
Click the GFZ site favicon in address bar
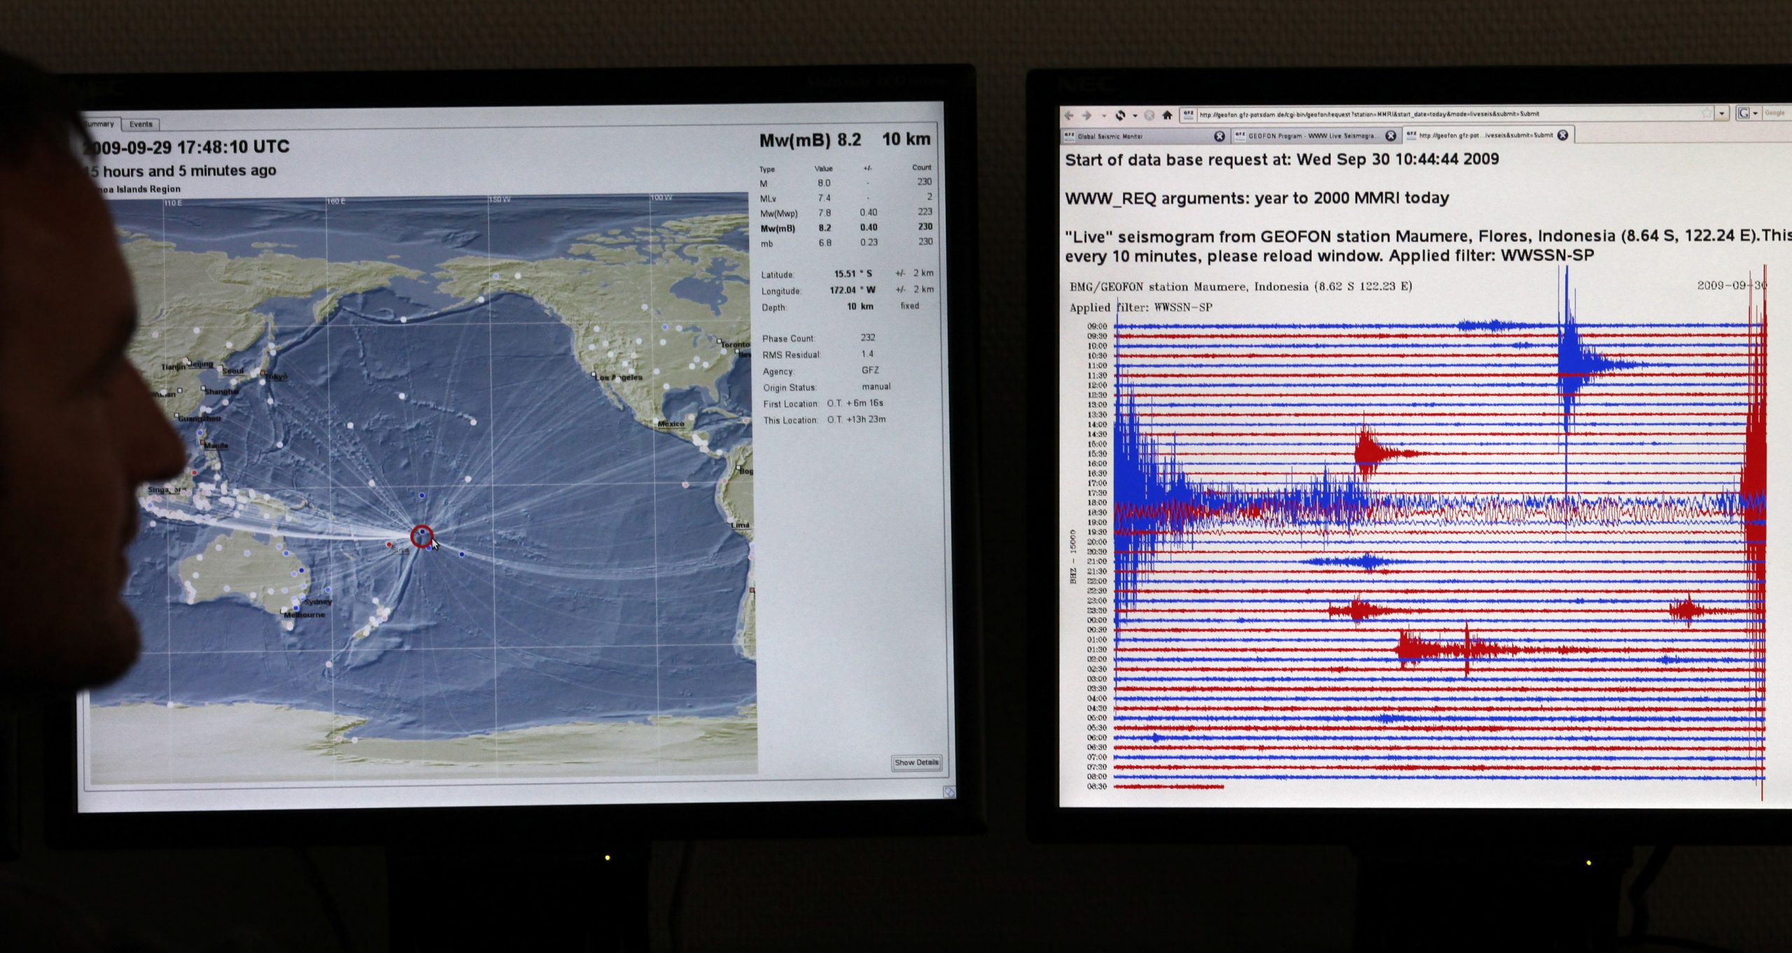[x=1188, y=114]
